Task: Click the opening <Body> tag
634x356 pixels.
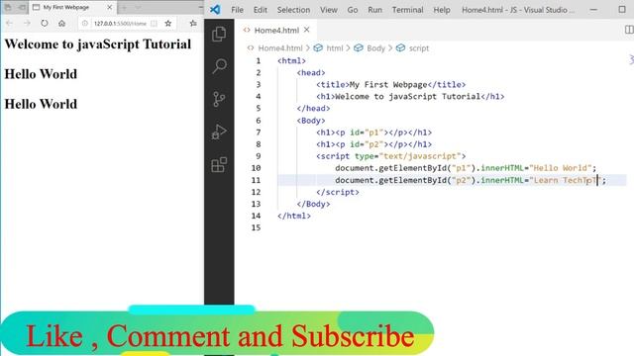Action: (x=310, y=121)
